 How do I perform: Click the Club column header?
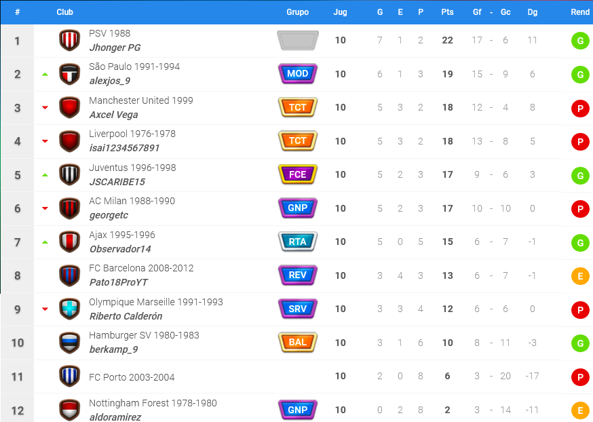click(x=64, y=12)
